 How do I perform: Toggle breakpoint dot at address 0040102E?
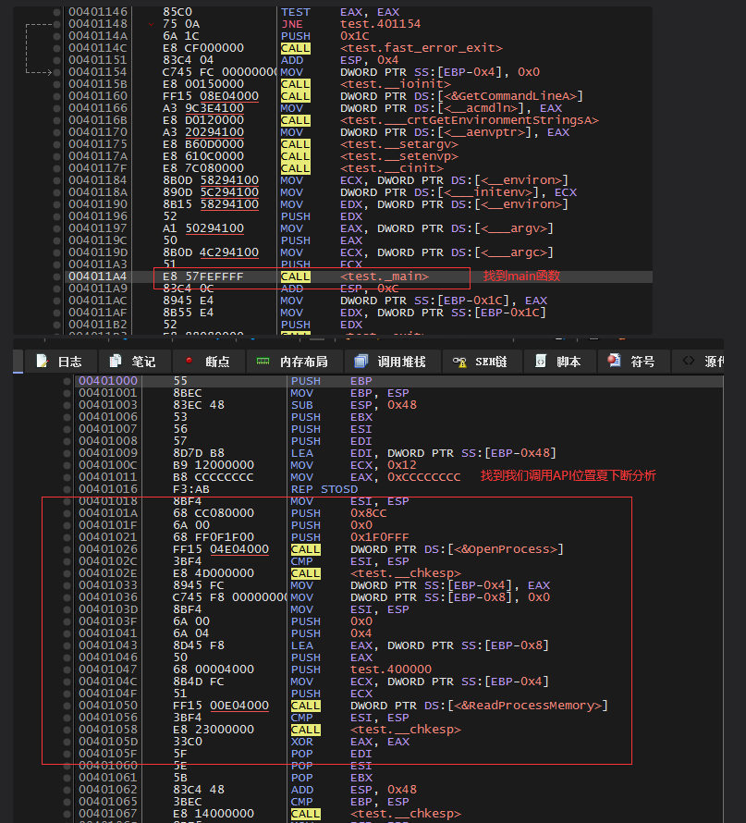(67, 573)
